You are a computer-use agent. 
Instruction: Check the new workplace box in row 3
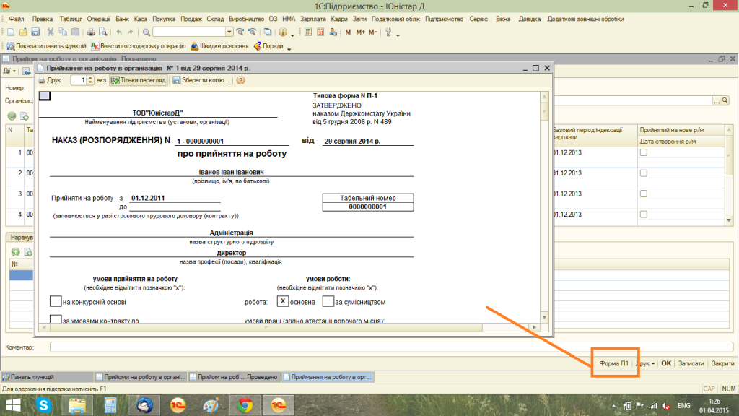pos(643,194)
